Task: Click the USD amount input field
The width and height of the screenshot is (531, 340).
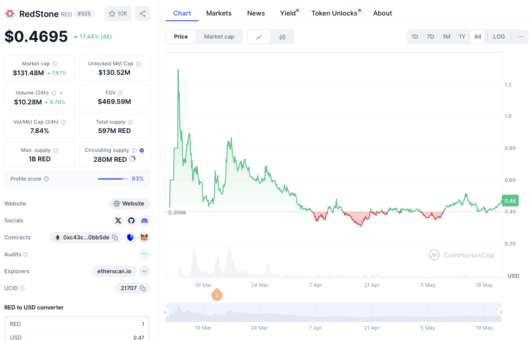Action: pyautogui.click(x=77, y=337)
